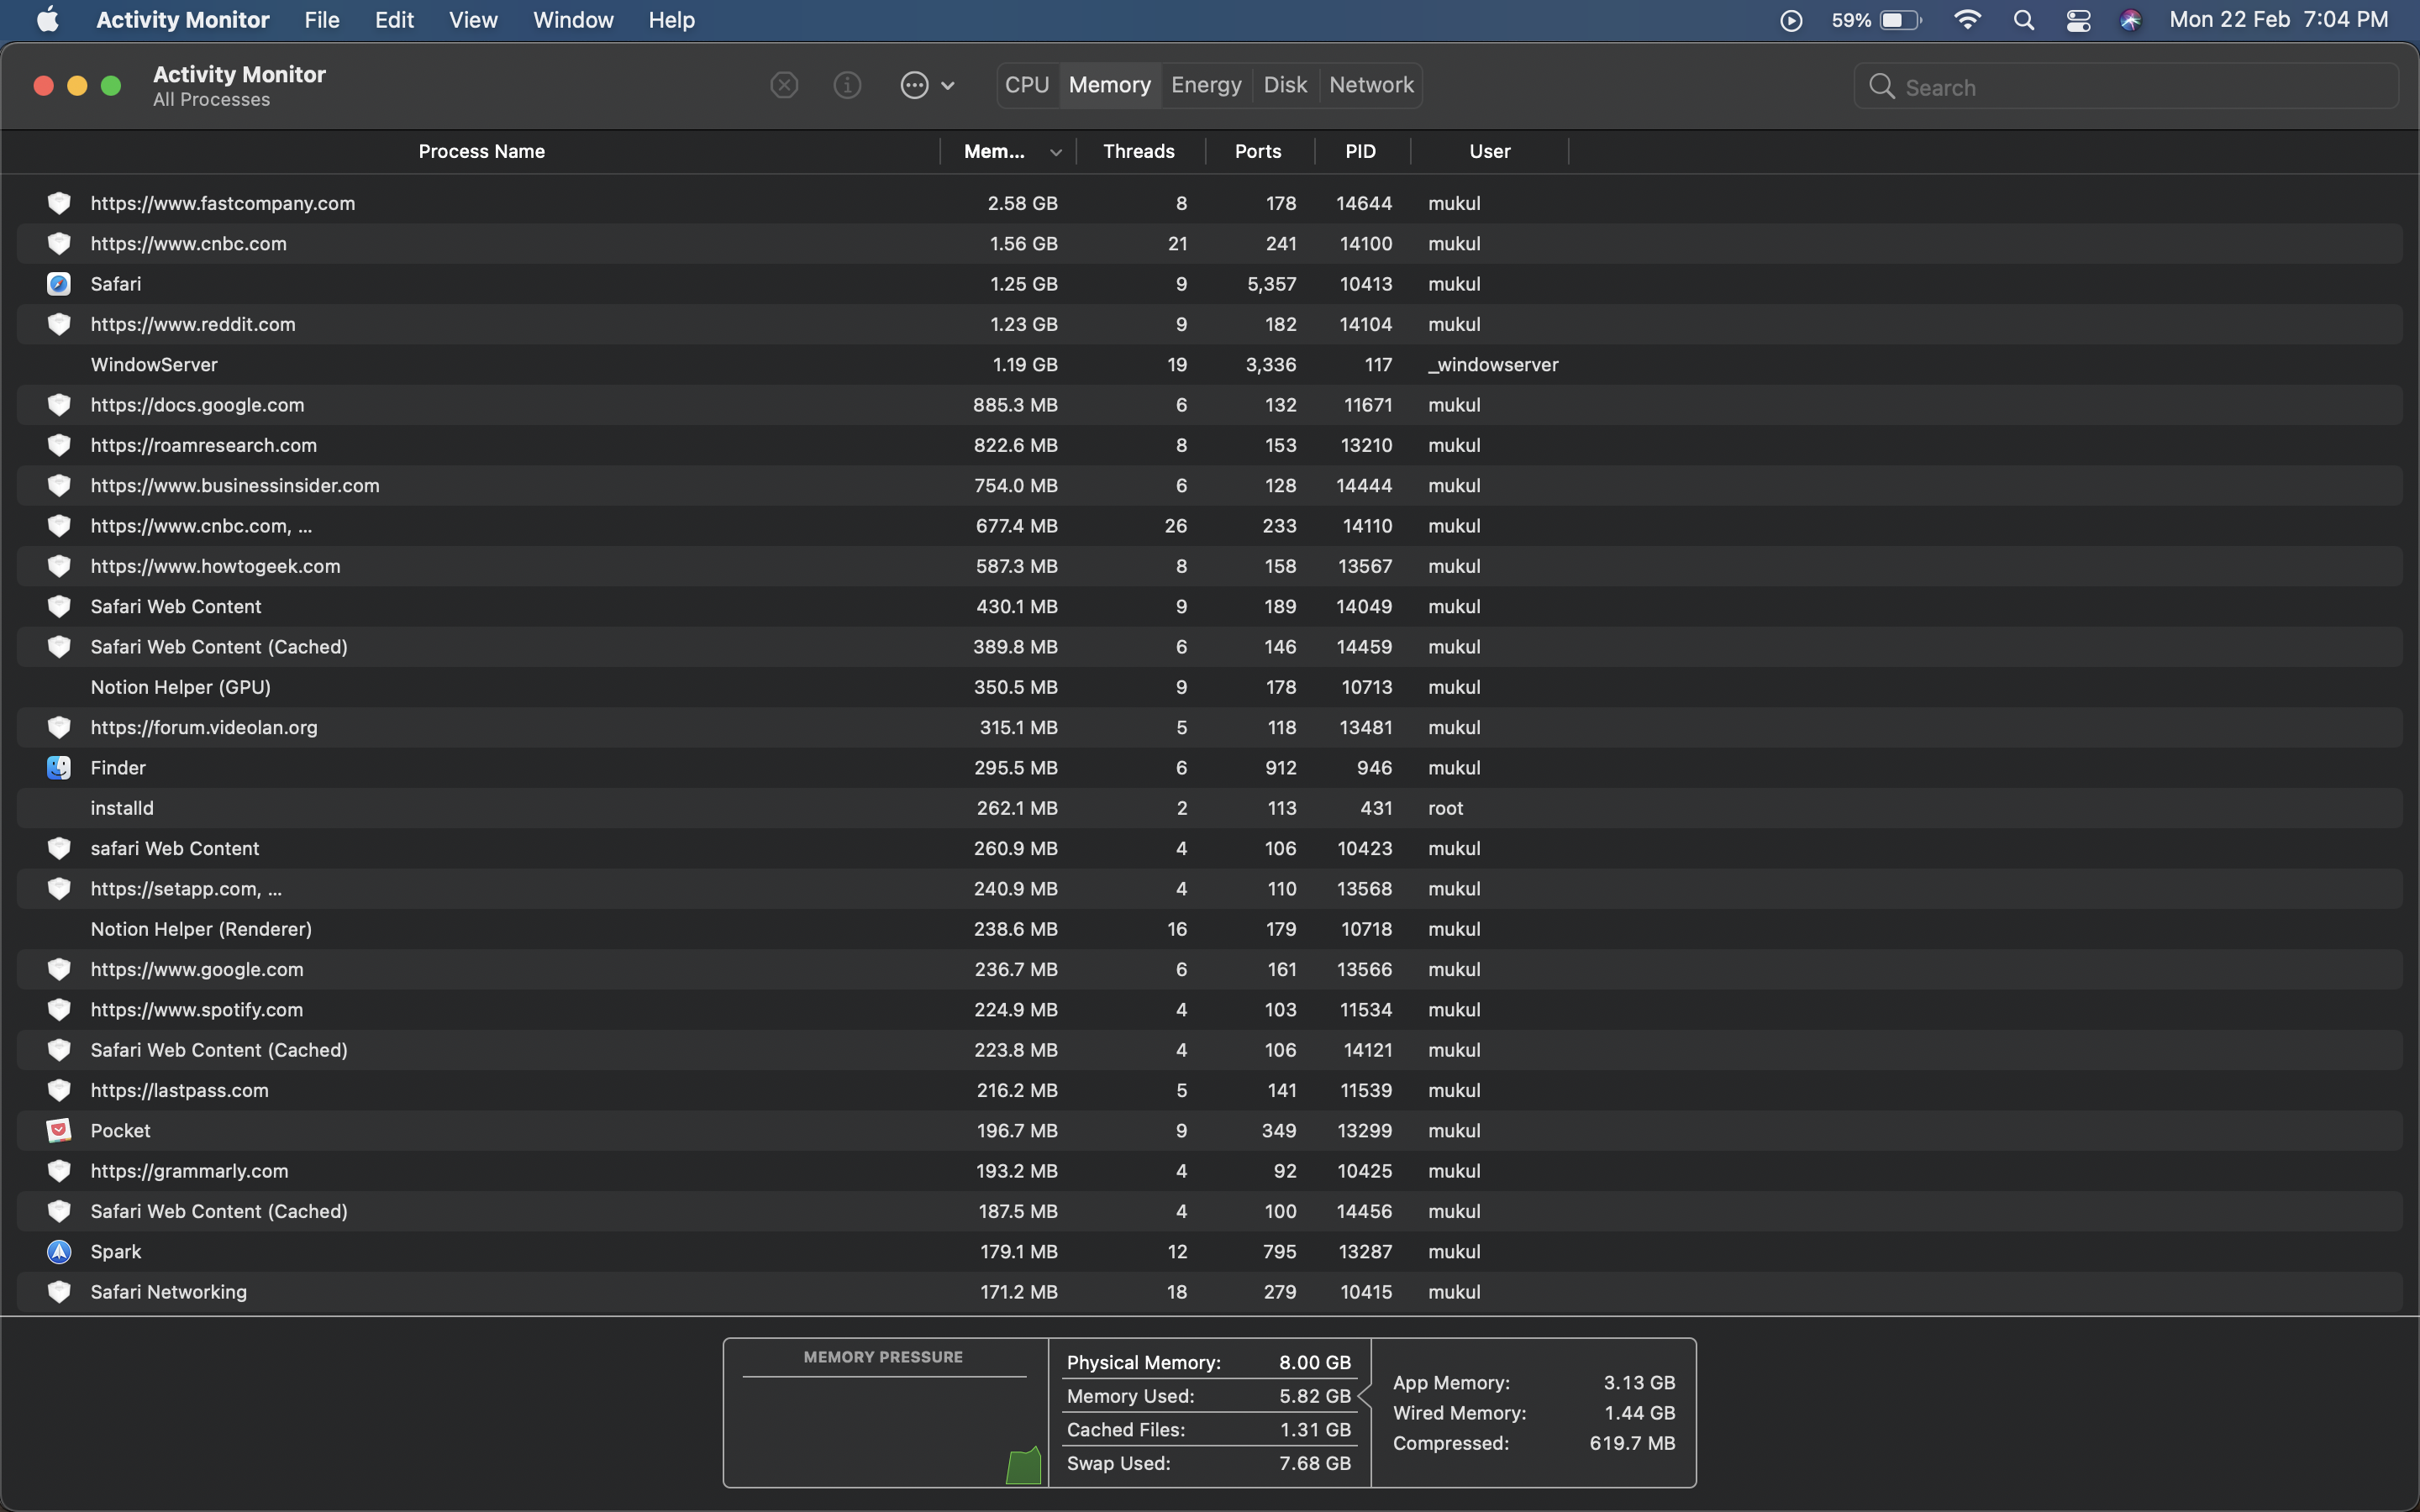Expand the chevron next to ellipsis button
The height and width of the screenshot is (1512, 2420).
[x=948, y=86]
